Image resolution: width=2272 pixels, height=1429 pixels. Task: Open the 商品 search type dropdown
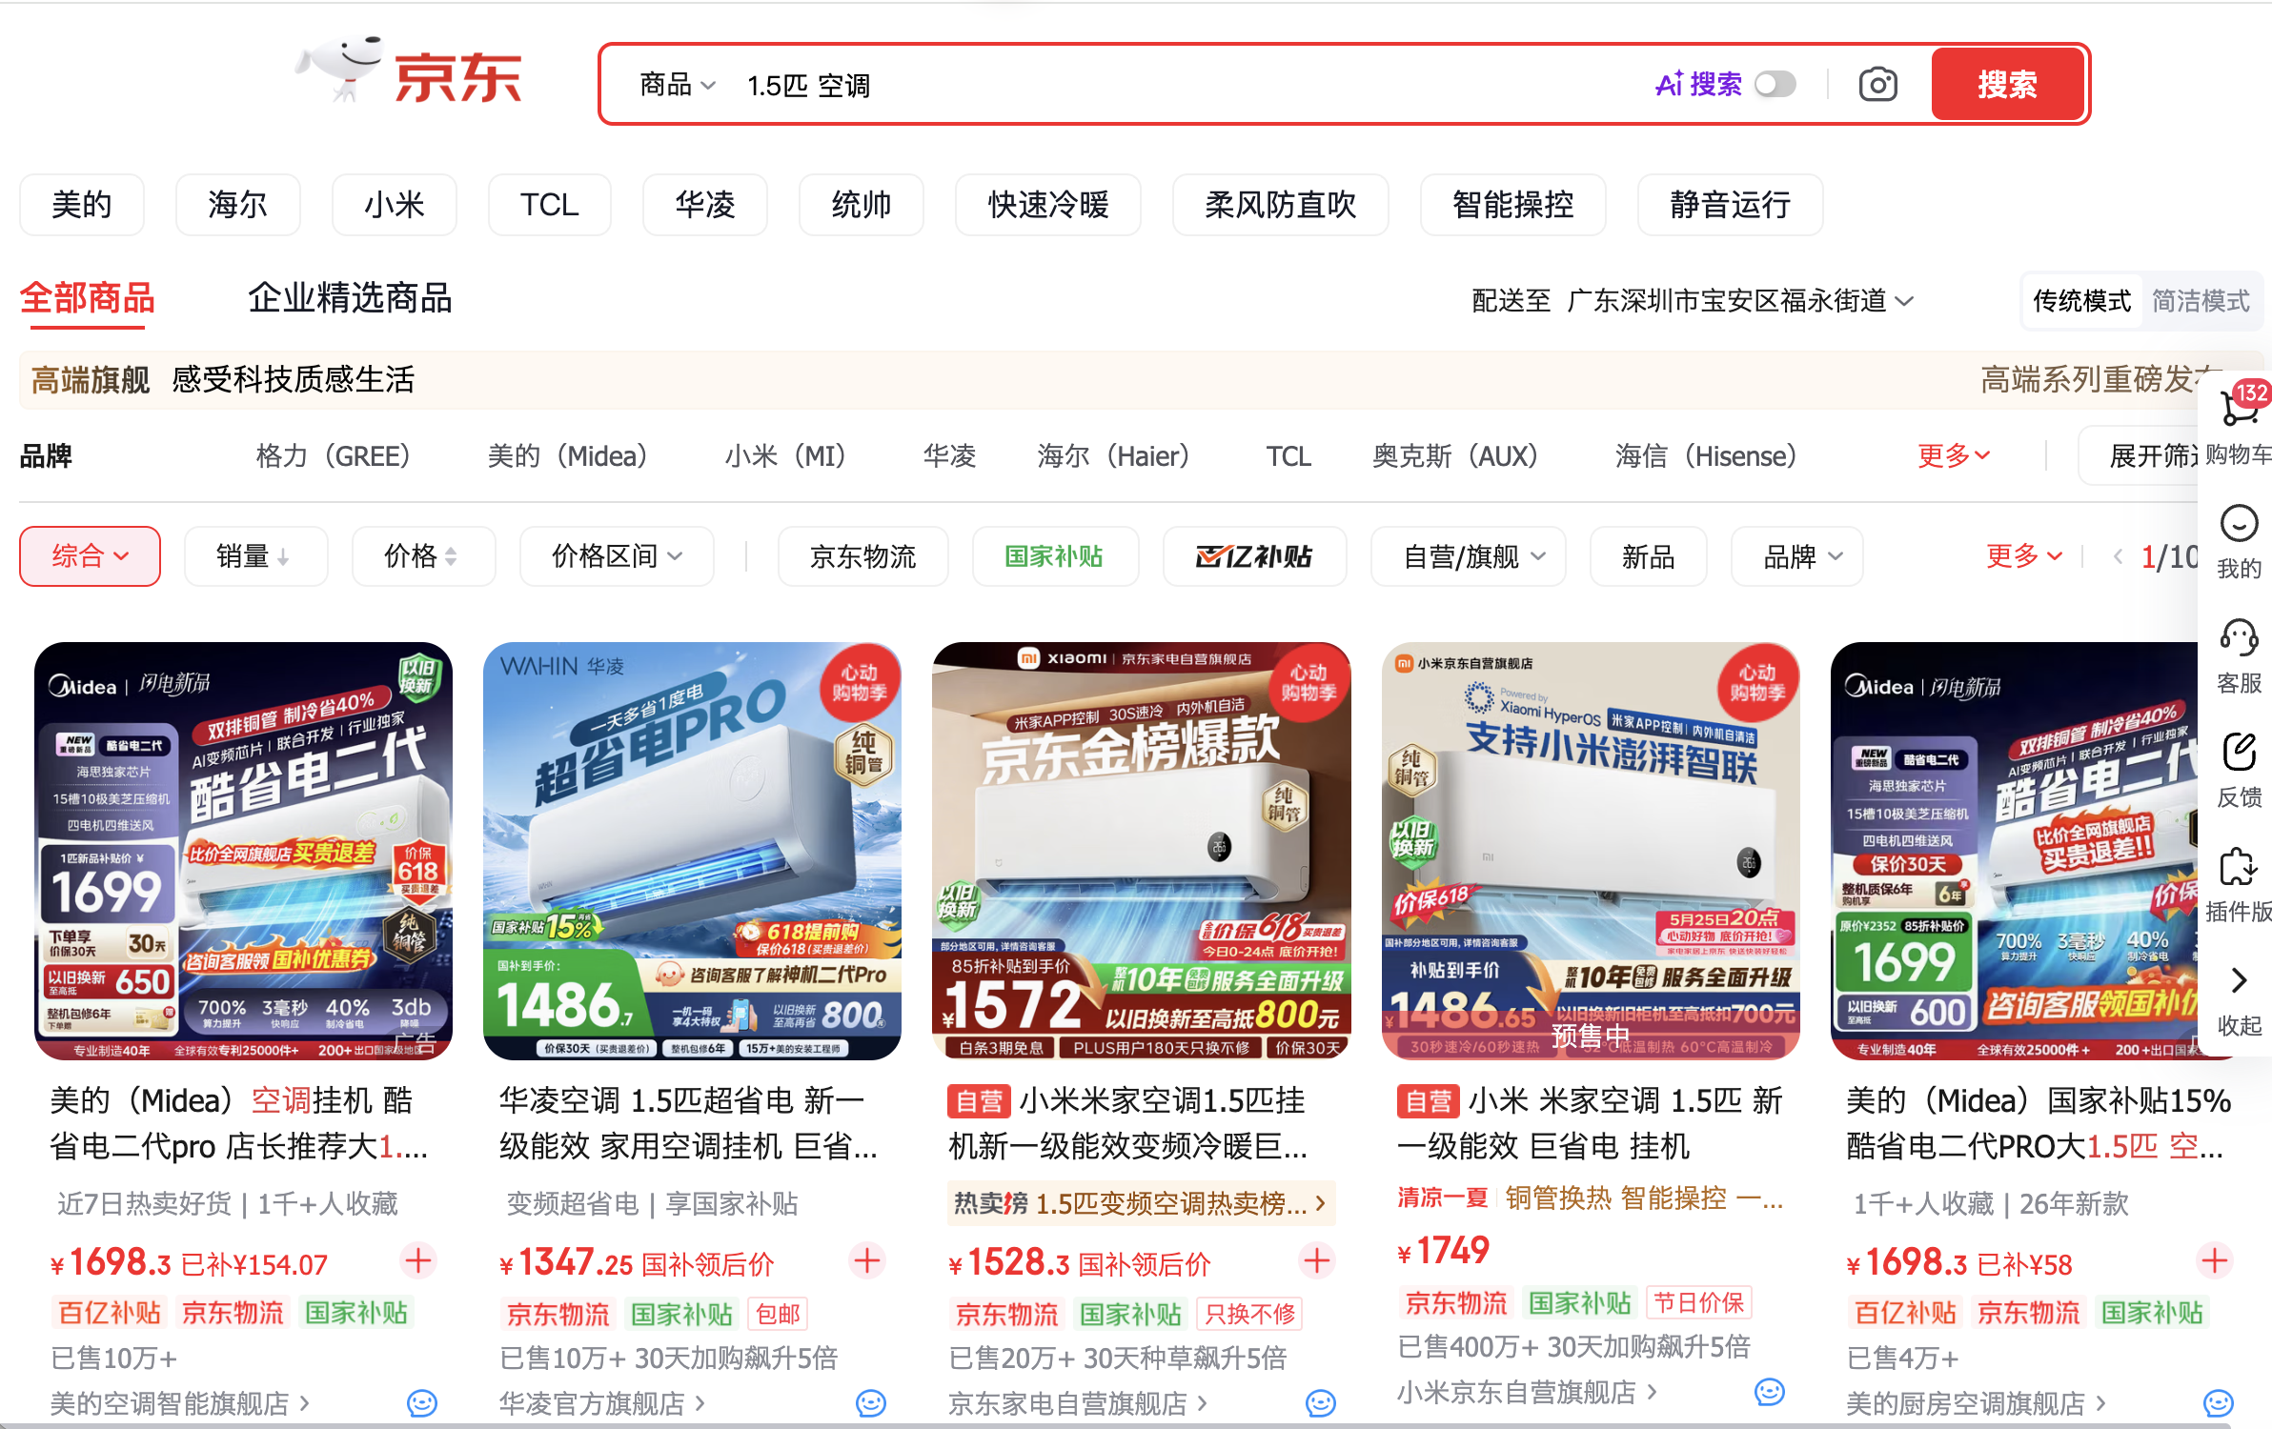677,85
